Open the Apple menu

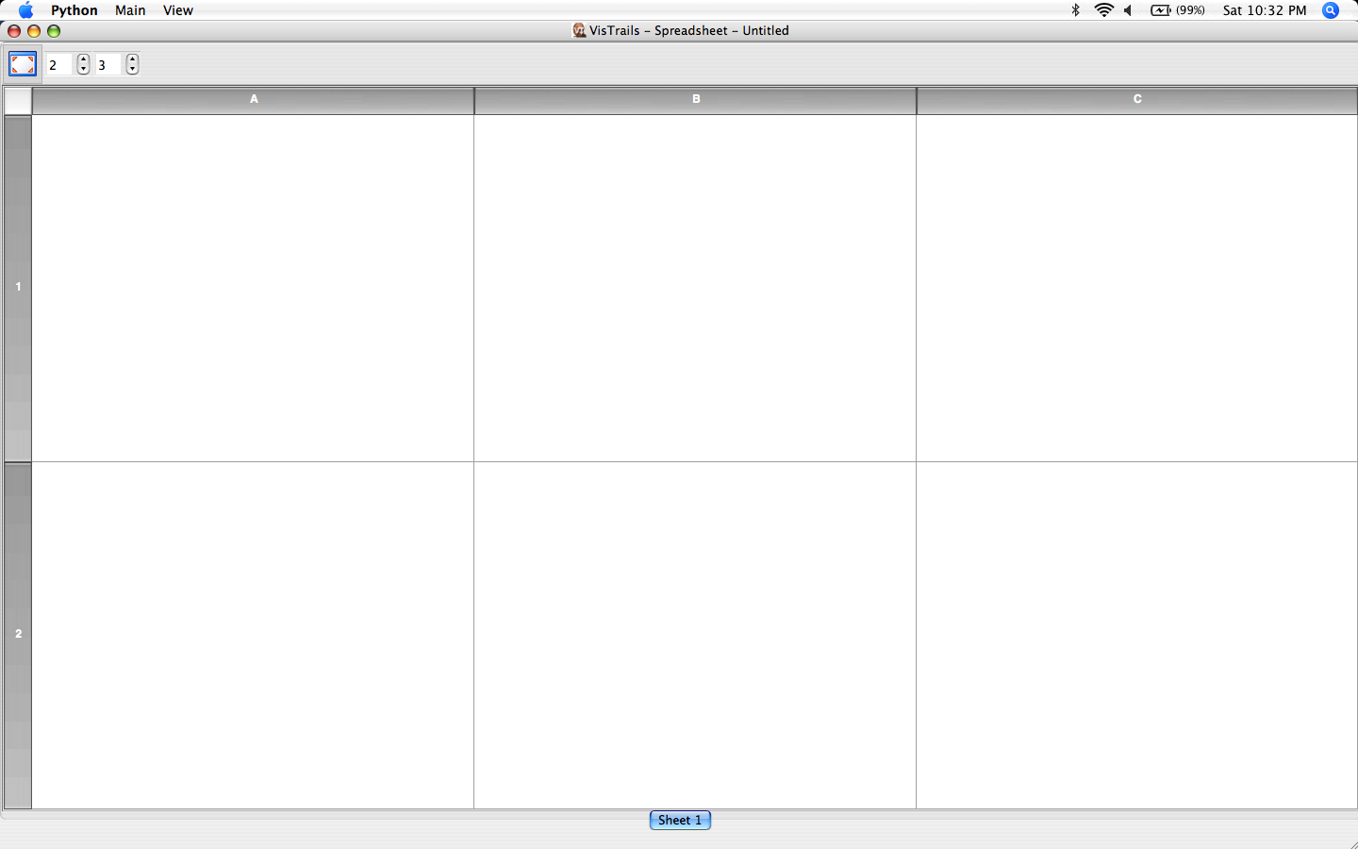click(x=25, y=10)
